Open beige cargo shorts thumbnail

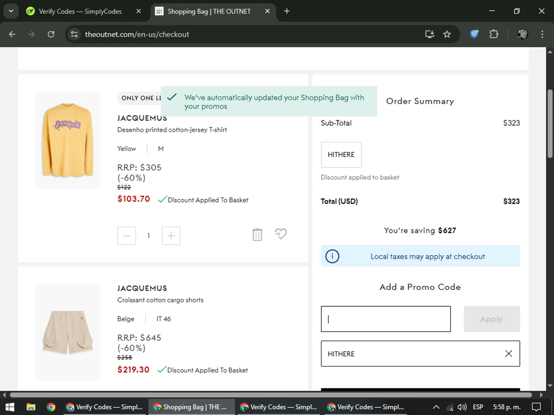tap(68, 332)
